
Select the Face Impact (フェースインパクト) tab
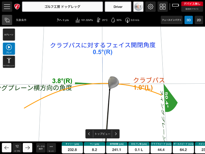click(x=172, y=20)
